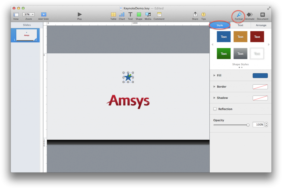Click the Share icon
282x188 pixels.
pyautogui.click(x=195, y=15)
